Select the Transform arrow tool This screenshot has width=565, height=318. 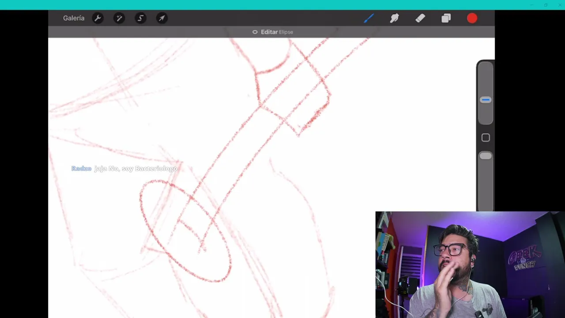click(162, 18)
